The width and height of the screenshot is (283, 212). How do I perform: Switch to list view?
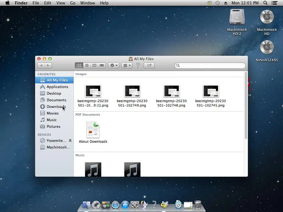click(x=87, y=65)
